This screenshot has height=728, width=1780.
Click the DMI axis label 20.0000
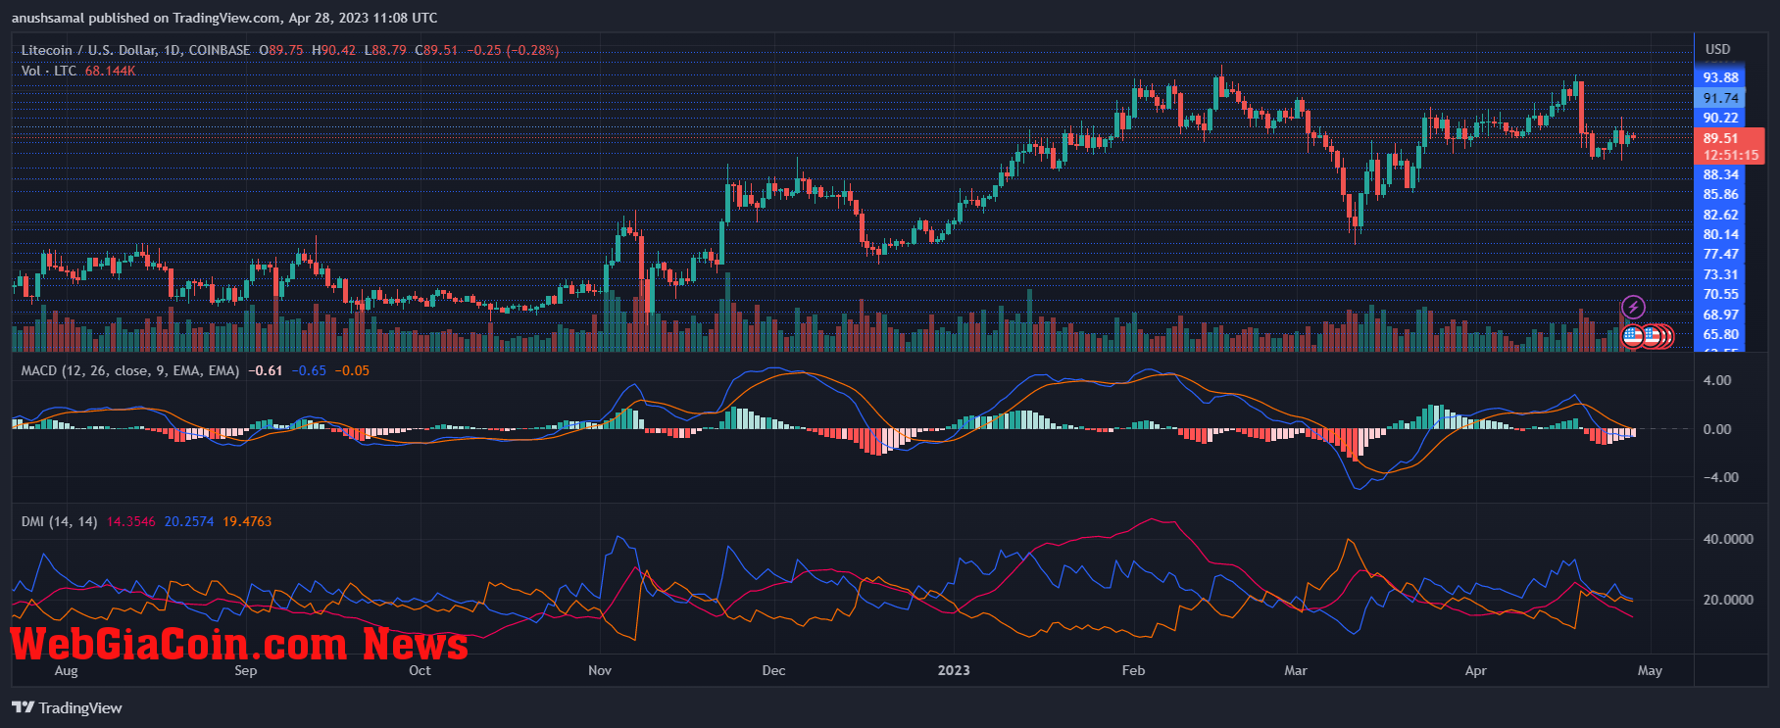[1728, 600]
